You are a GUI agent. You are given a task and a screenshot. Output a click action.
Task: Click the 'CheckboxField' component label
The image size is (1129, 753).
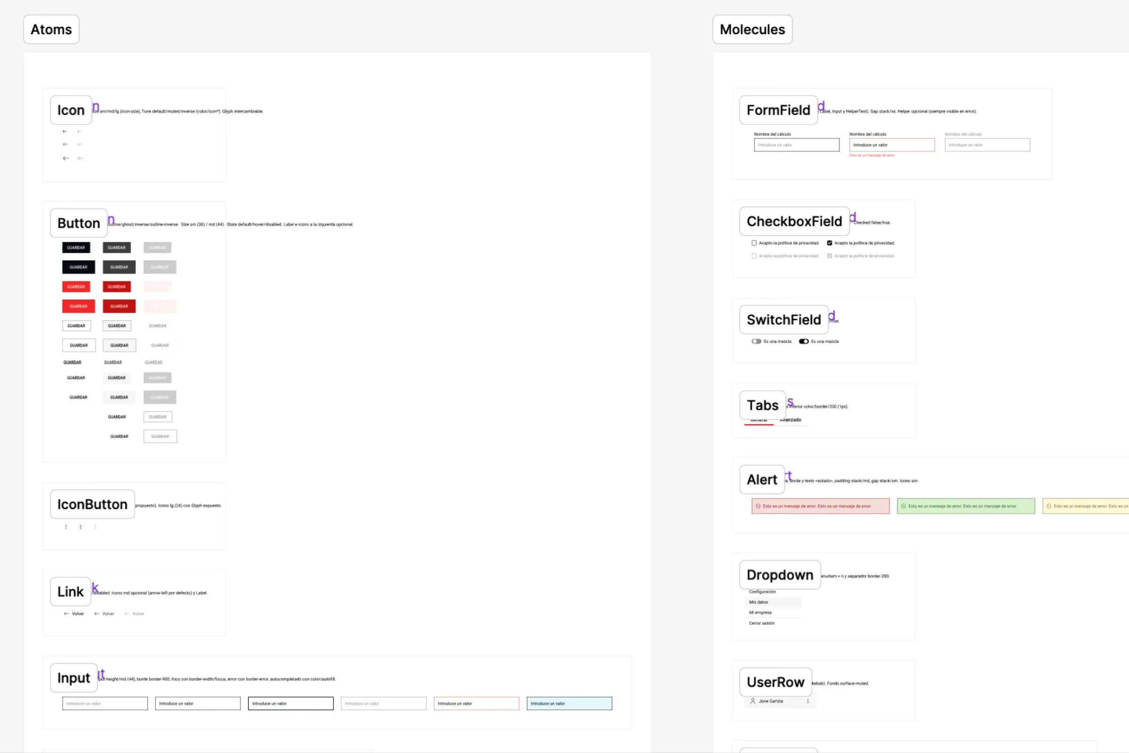coord(794,222)
